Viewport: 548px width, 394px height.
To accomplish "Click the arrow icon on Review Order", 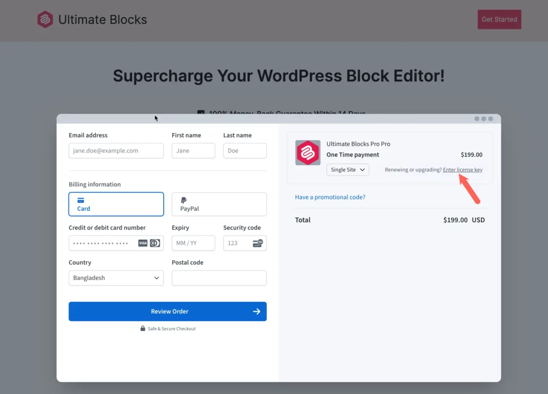I will coord(256,312).
